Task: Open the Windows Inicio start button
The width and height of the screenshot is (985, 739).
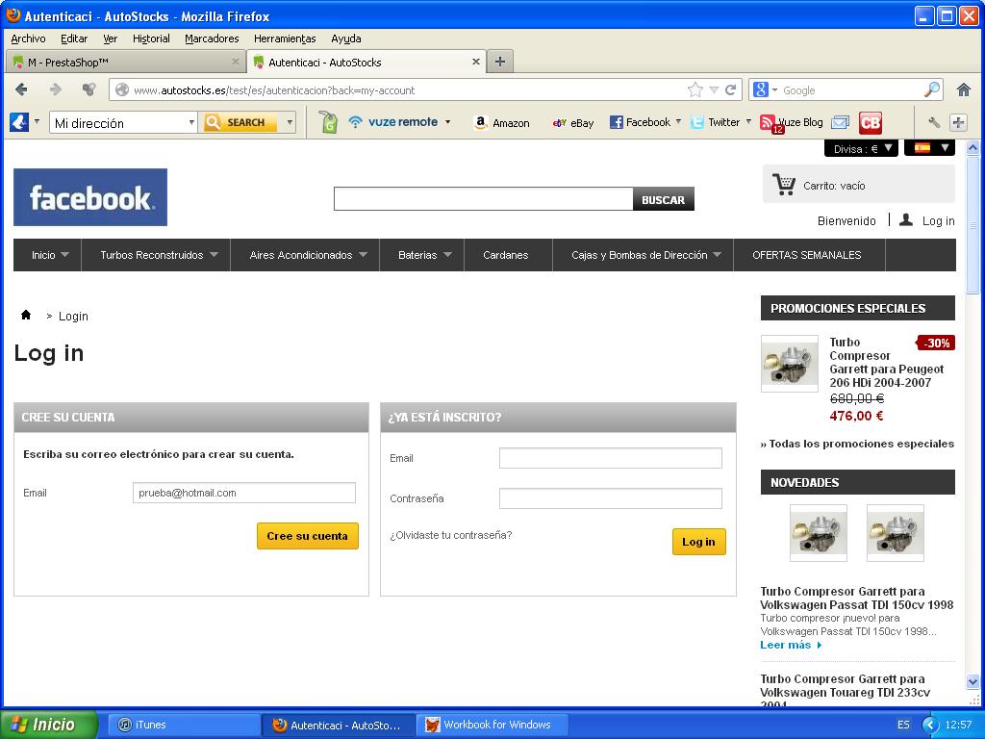Action: click(x=49, y=725)
